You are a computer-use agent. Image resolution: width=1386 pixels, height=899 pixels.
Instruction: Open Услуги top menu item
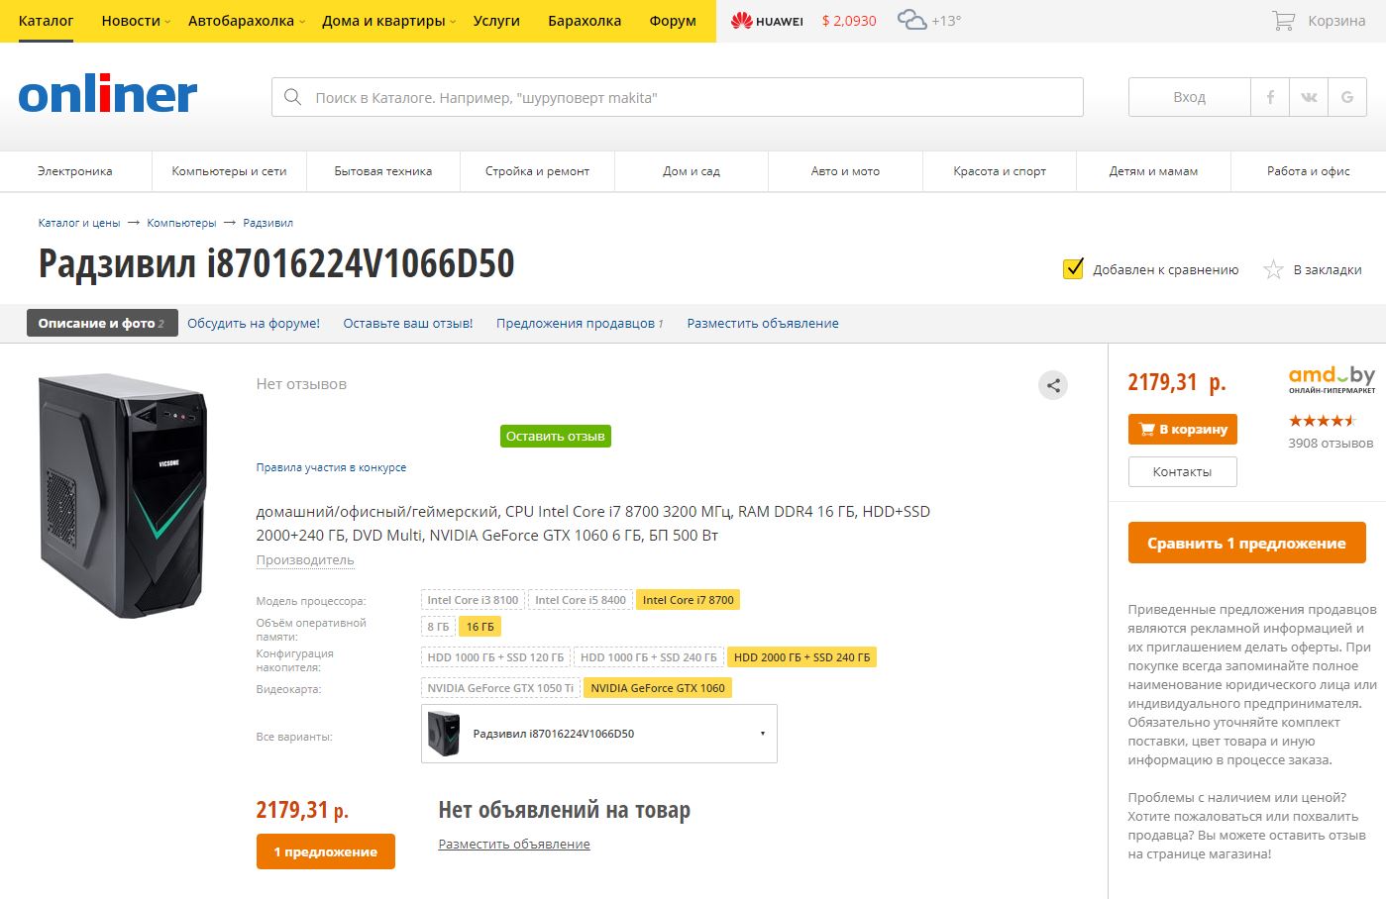click(496, 21)
